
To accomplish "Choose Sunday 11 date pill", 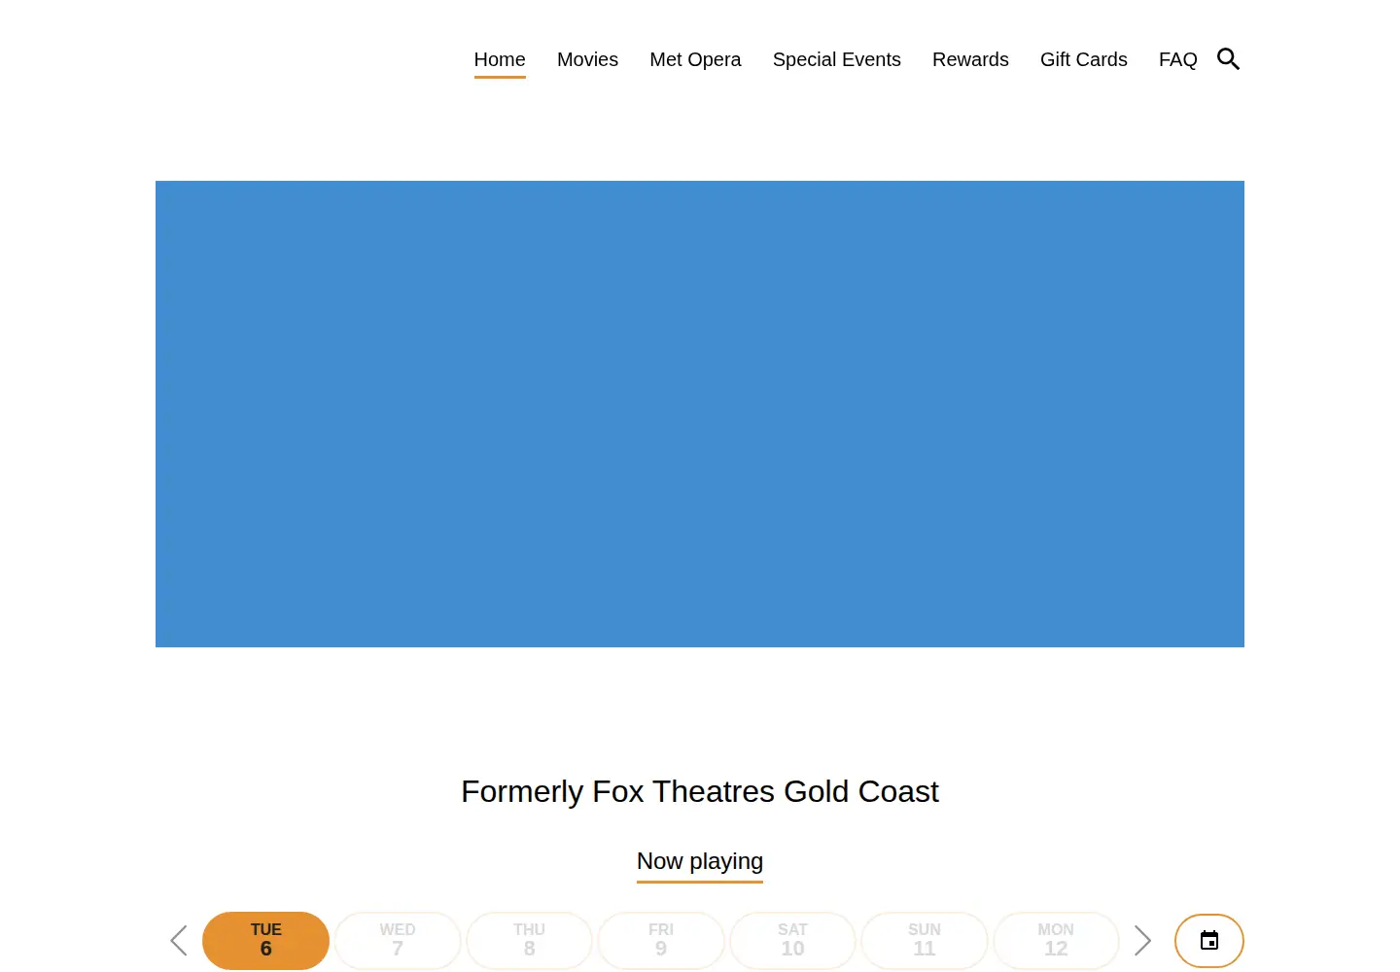I will (925, 941).
